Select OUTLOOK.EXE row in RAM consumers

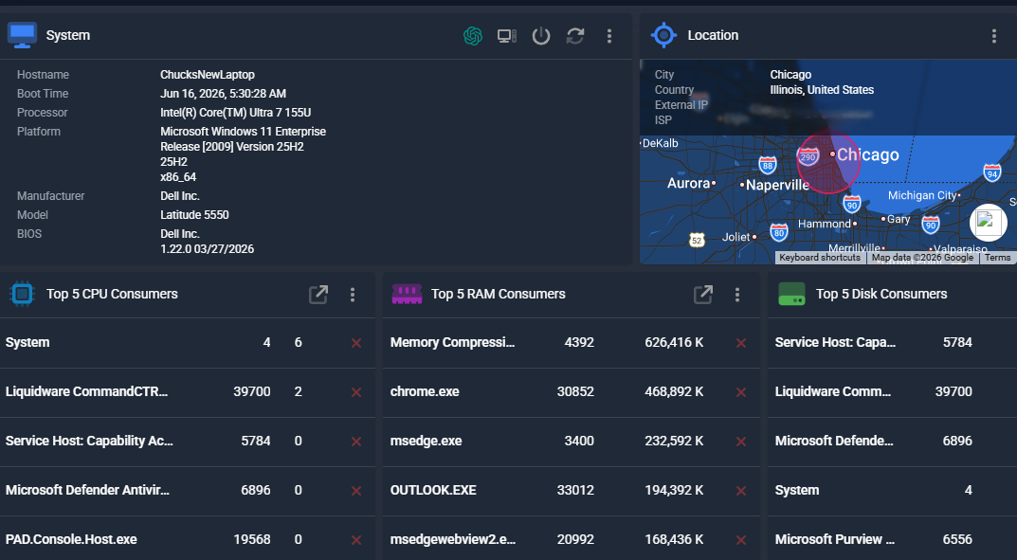point(571,491)
